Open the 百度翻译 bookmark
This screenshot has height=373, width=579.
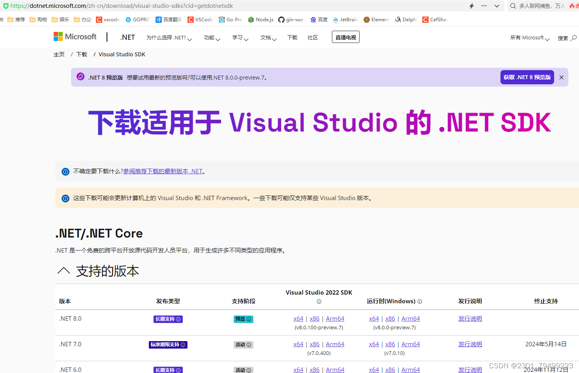(169, 20)
